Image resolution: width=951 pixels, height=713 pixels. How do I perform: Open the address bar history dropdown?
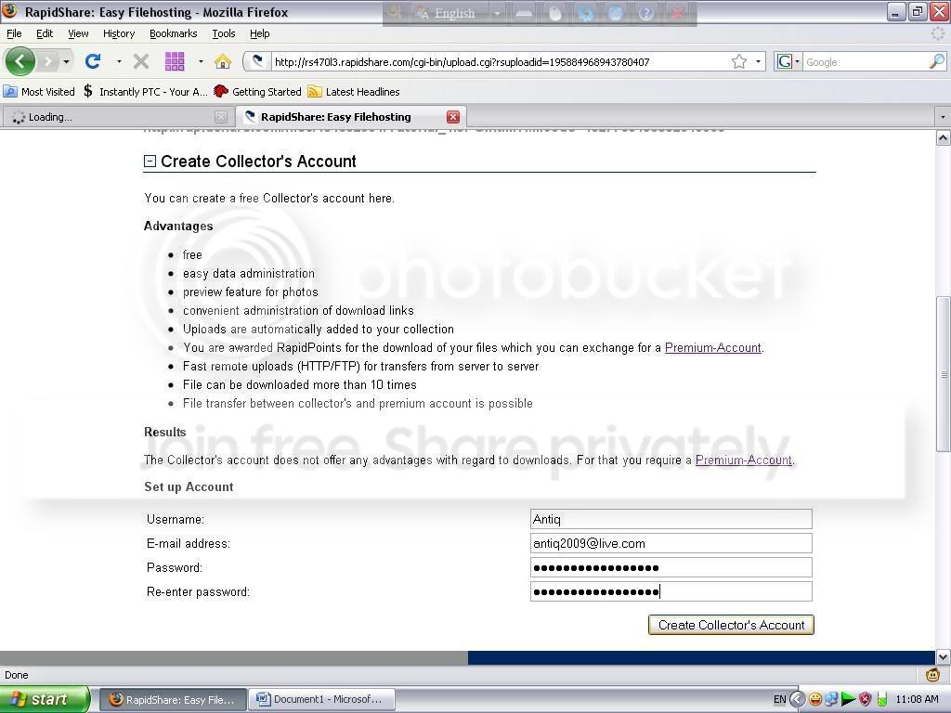click(758, 62)
